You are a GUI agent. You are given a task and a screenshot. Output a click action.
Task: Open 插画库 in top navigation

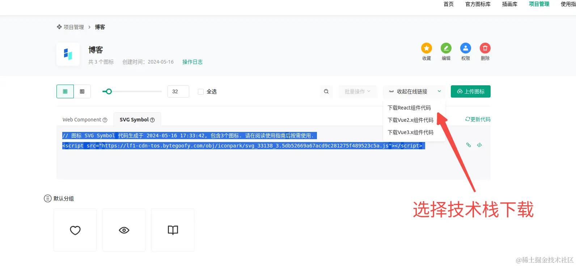tap(510, 4)
